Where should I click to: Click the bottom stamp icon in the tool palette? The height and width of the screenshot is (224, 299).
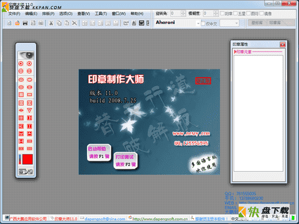tap(26, 172)
